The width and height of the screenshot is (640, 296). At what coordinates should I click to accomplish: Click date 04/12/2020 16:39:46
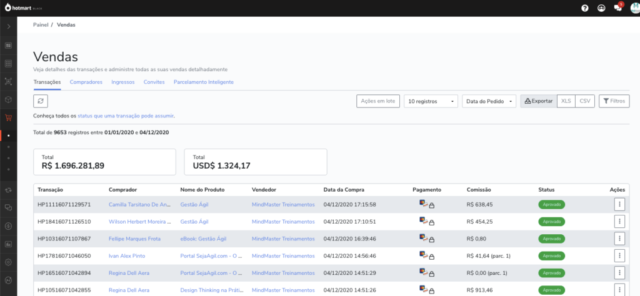349,239
